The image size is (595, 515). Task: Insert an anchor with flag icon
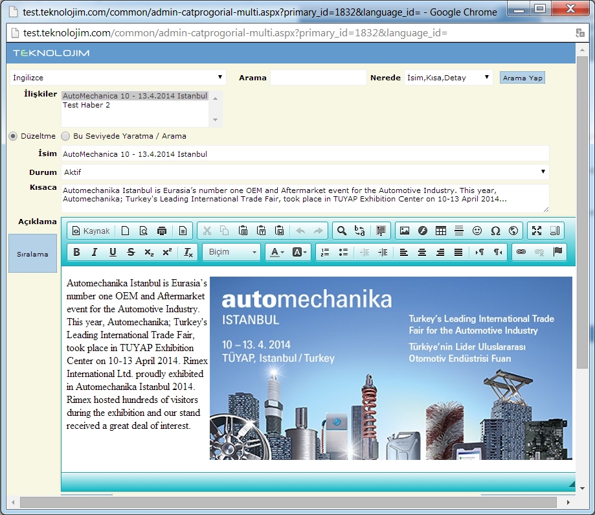click(557, 252)
